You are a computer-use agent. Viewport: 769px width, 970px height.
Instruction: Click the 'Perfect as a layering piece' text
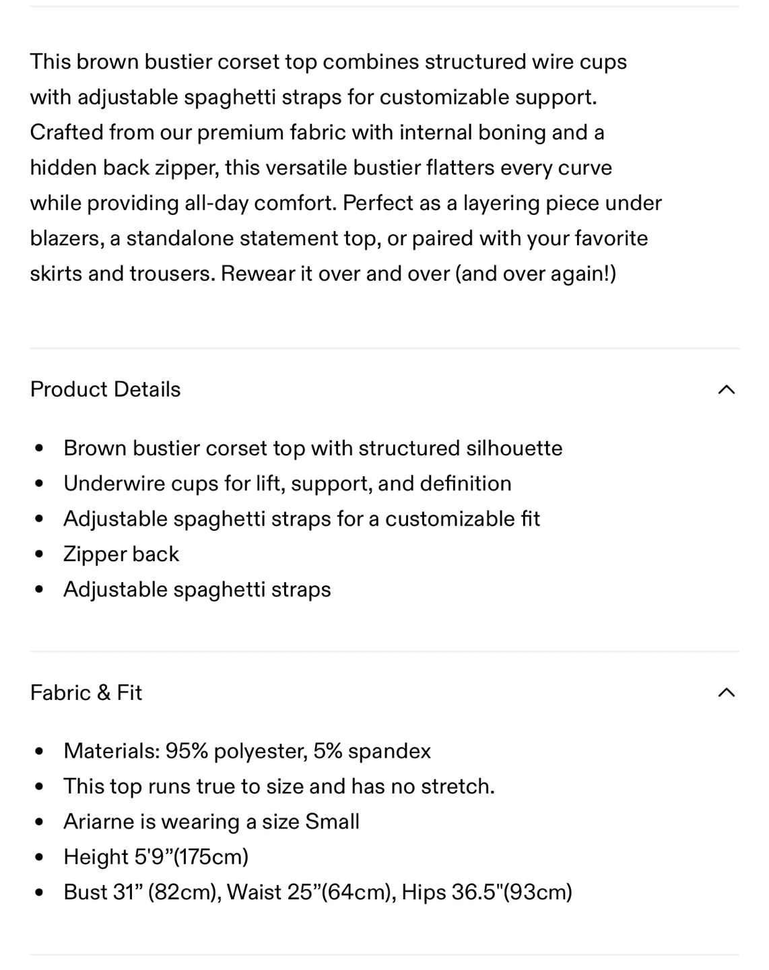[503, 203]
